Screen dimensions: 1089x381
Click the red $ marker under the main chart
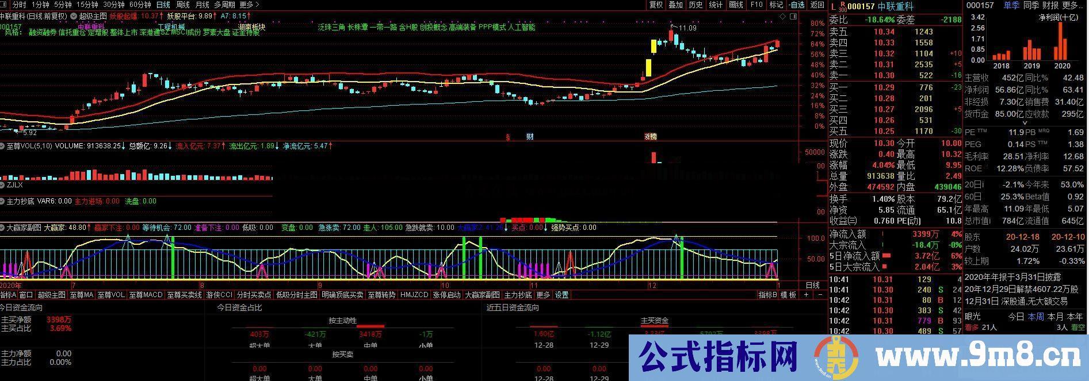[x=508, y=137]
